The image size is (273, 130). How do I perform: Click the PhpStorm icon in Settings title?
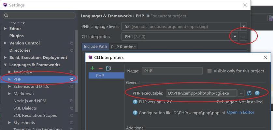[x=5, y=5]
